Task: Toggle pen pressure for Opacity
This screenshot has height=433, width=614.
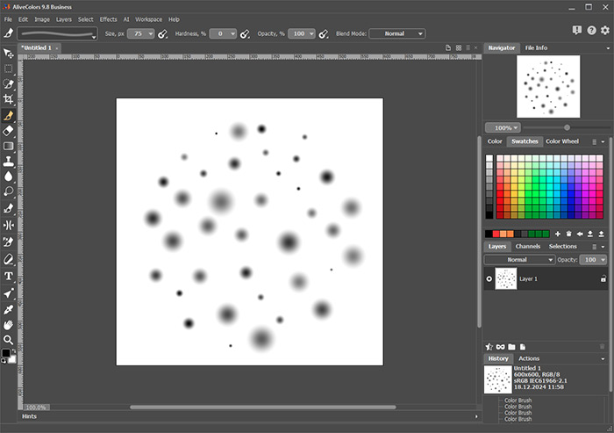Action: [x=323, y=34]
